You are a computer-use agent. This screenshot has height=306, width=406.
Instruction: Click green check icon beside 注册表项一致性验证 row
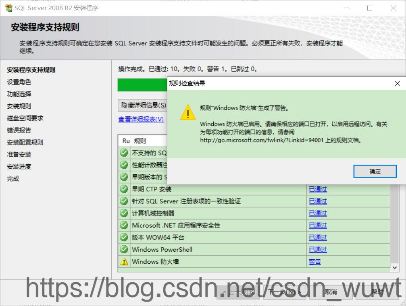coord(124,201)
